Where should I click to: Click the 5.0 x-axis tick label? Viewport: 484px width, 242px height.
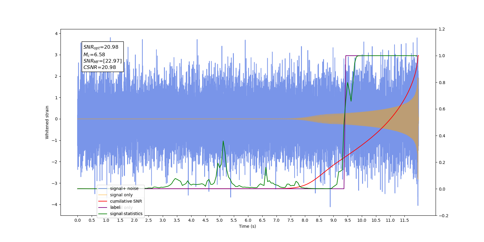click(220, 220)
